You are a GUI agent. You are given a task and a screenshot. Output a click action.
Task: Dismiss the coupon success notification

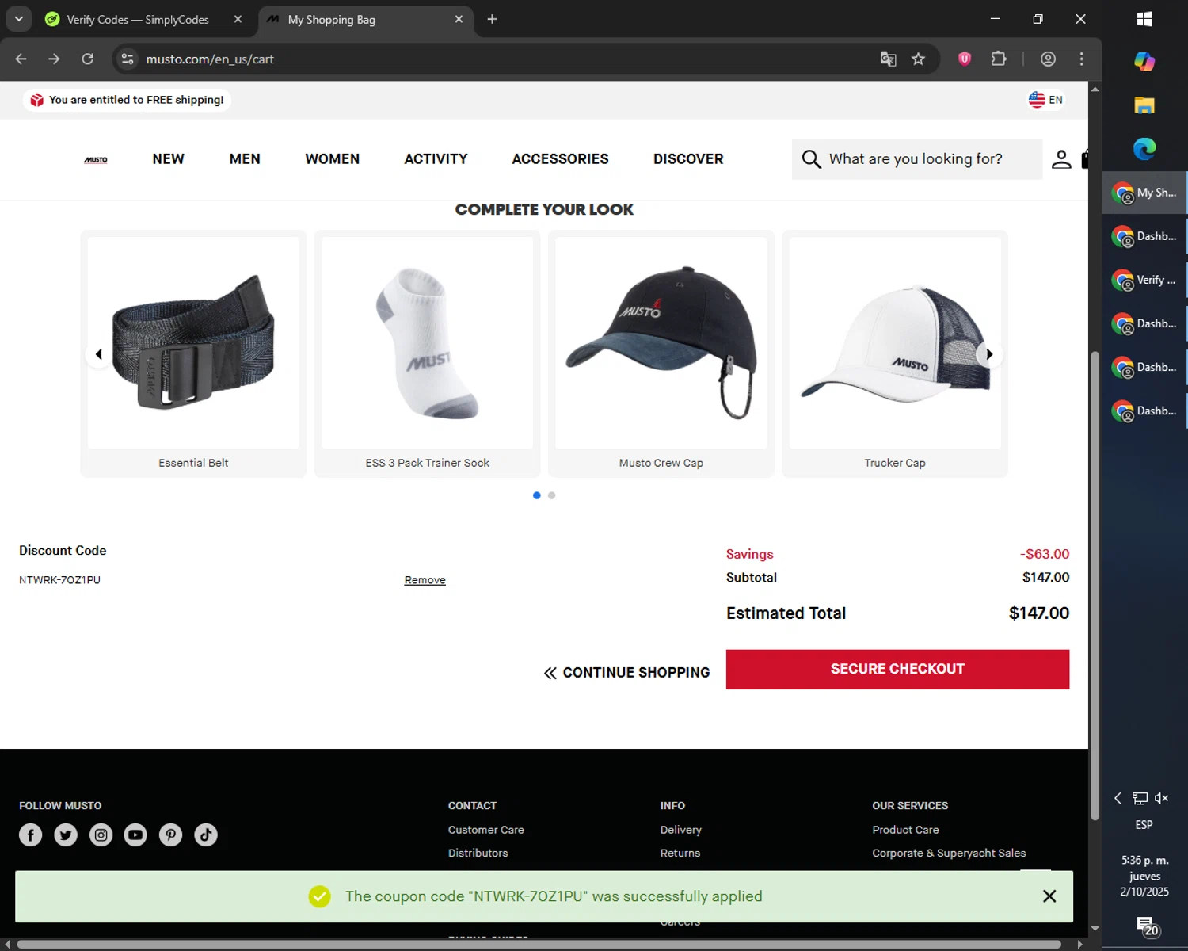pyautogui.click(x=1049, y=896)
